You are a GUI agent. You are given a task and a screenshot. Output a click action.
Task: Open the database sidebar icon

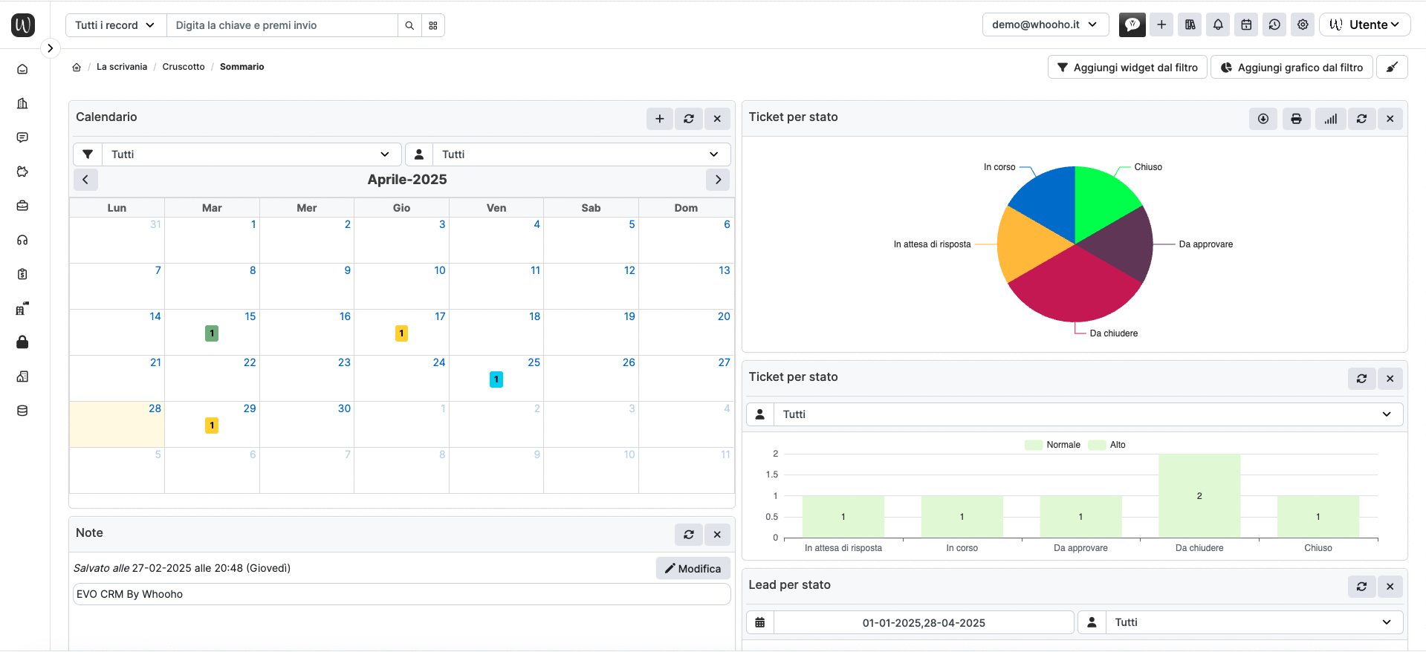click(x=22, y=411)
